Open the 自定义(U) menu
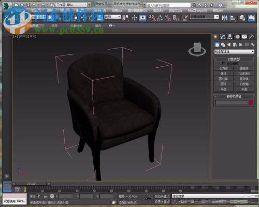The image size is (259, 207). coord(175,11)
